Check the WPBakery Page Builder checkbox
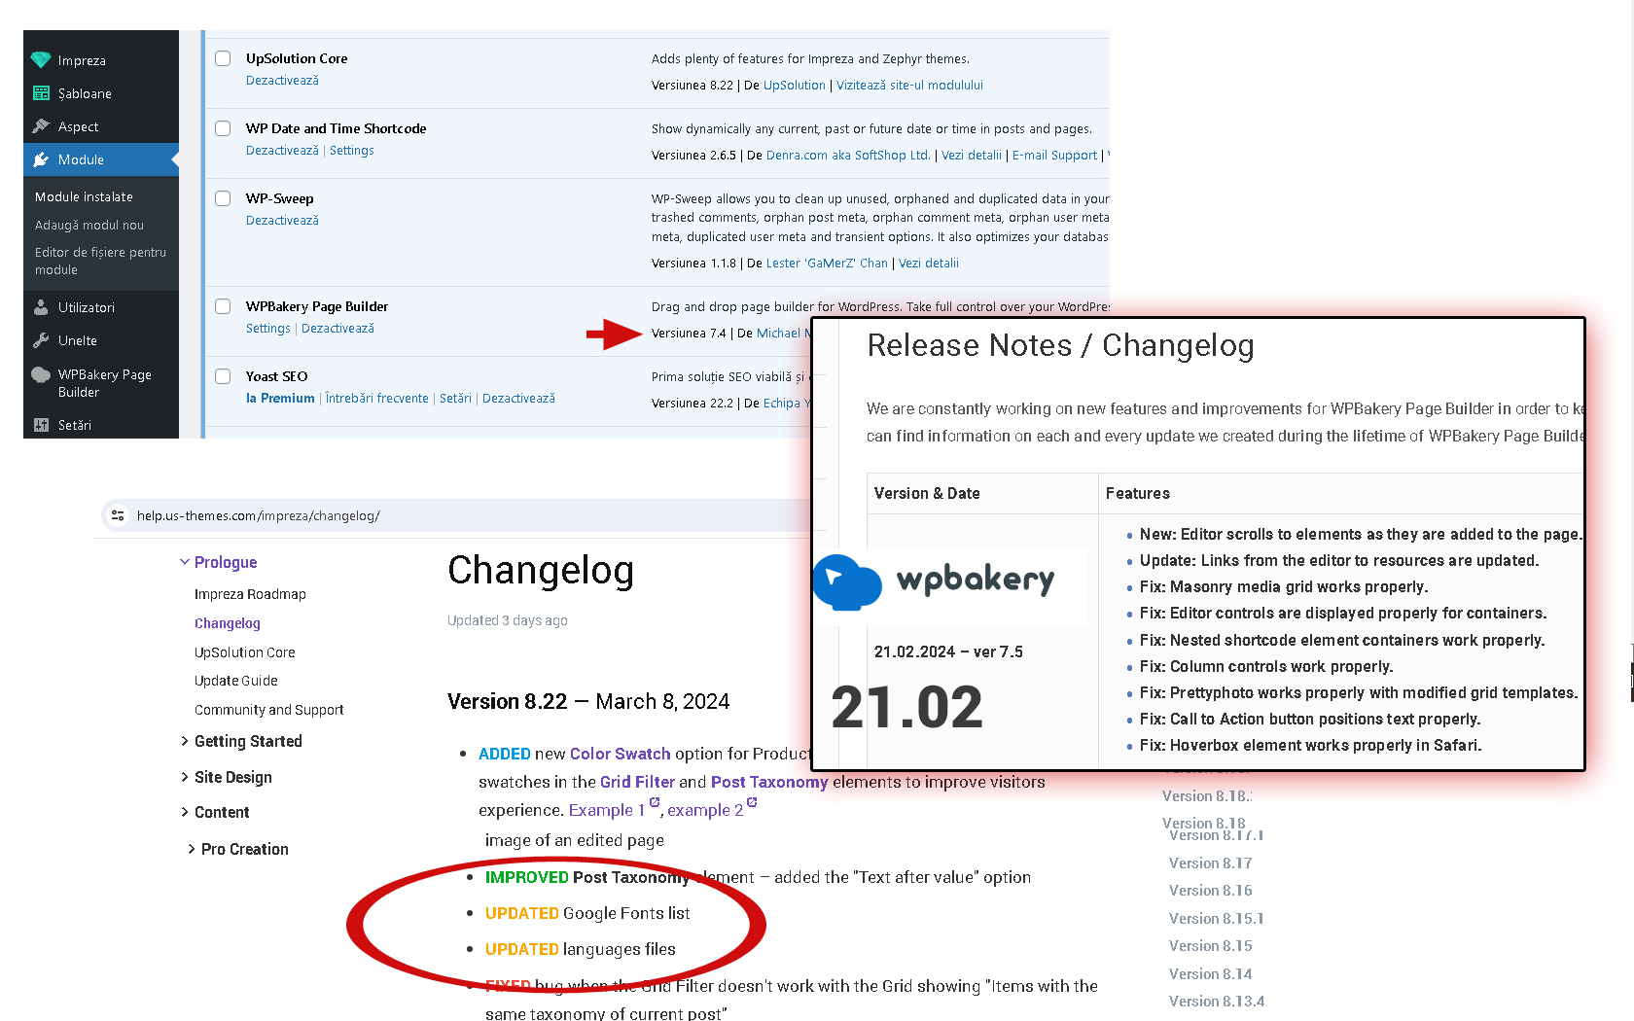The height and width of the screenshot is (1021, 1634). point(223,306)
